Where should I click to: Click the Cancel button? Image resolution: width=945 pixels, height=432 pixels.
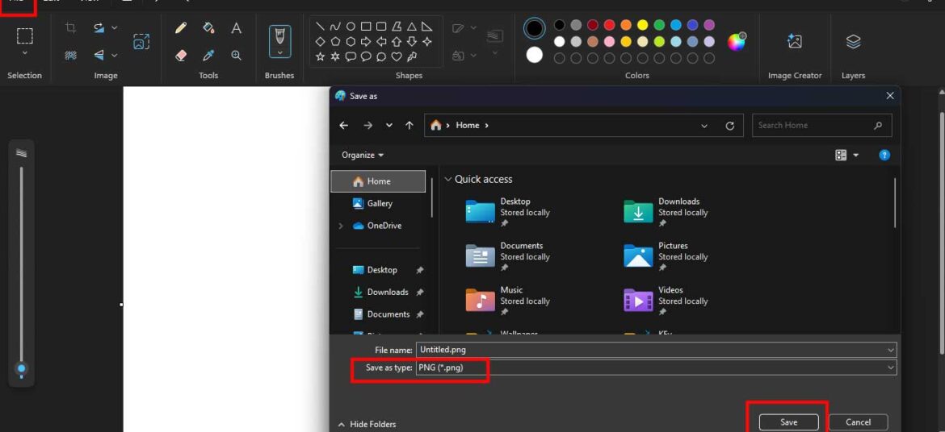click(x=858, y=422)
